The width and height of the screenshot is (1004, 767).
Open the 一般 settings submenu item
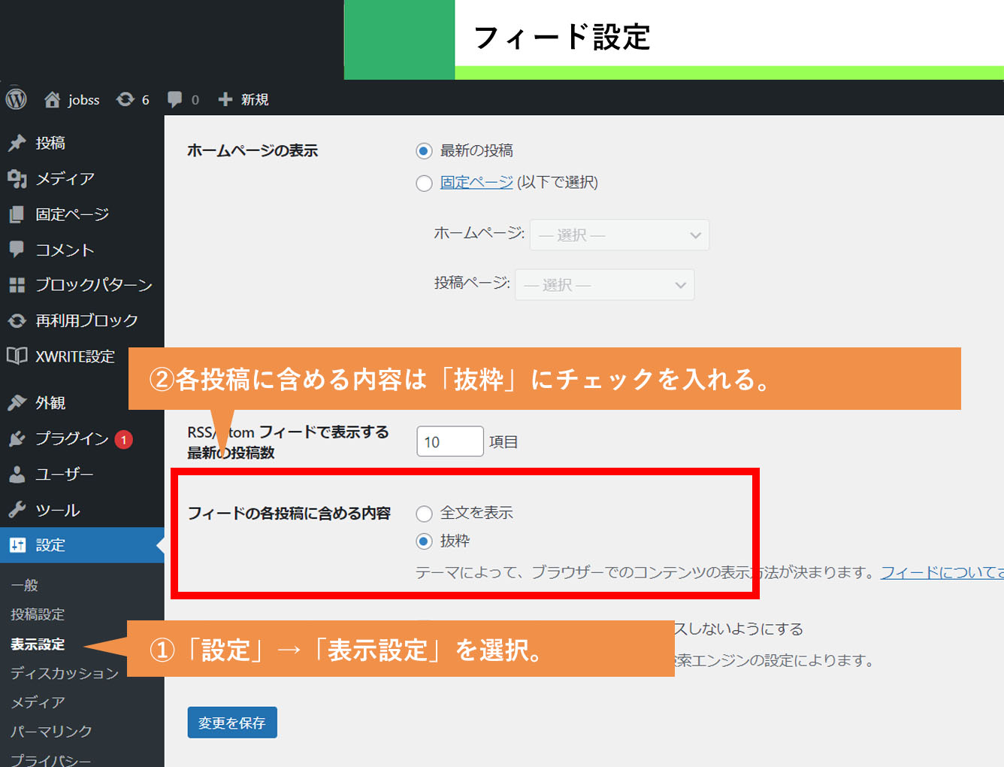point(24,585)
